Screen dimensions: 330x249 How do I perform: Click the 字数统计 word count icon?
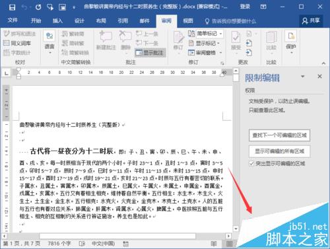[x=7, y=52]
